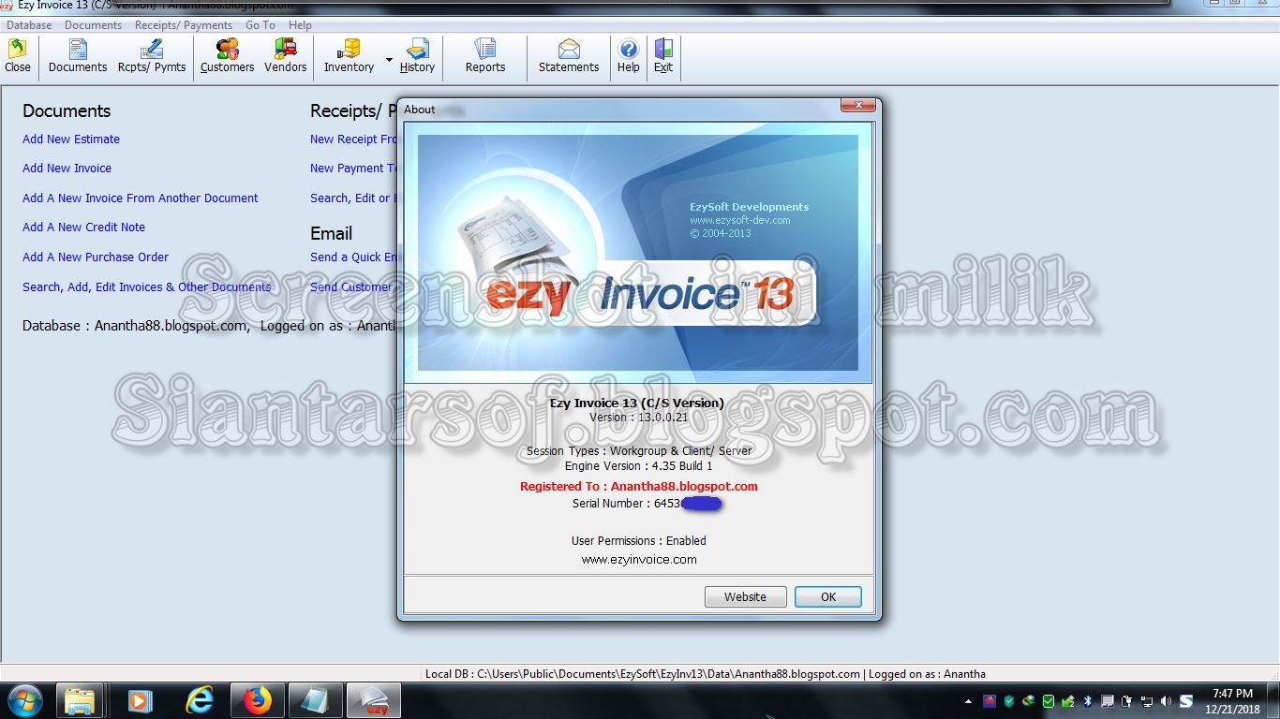Open the Statements toolbar icon
1280x719 pixels.
tap(569, 56)
